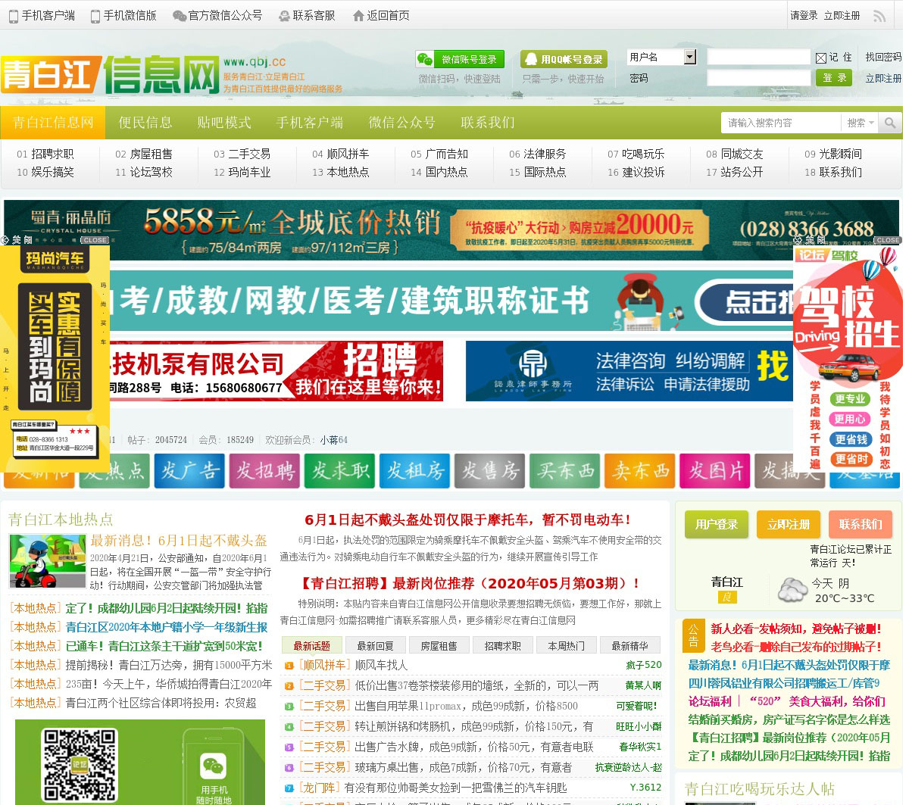Open contact customer service headset icon
The height and width of the screenshot is (805, 909).
[284, 16]
